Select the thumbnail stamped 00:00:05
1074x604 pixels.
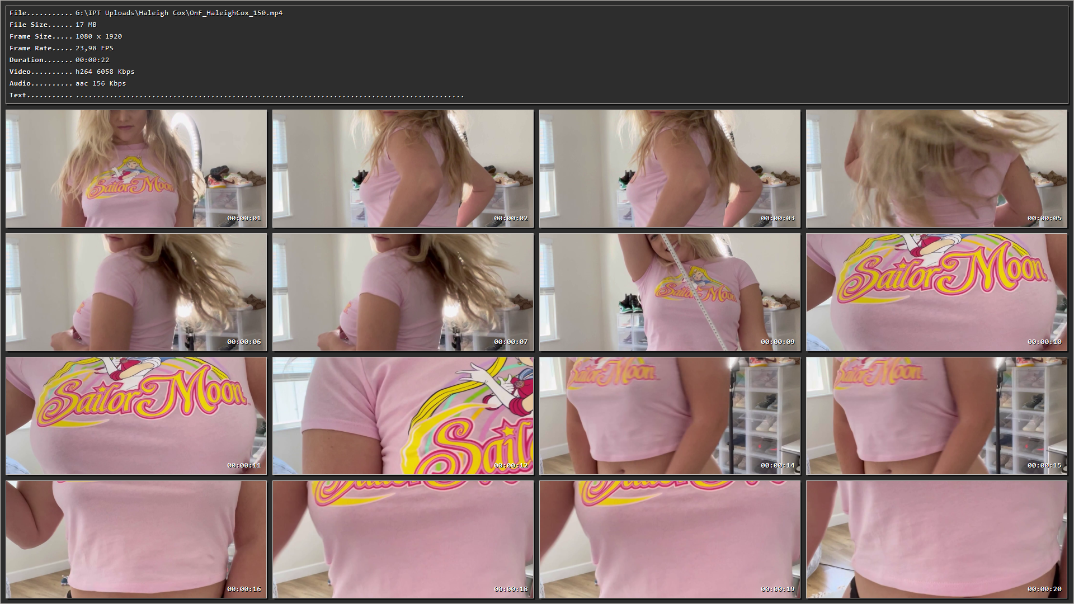point(936,168)
